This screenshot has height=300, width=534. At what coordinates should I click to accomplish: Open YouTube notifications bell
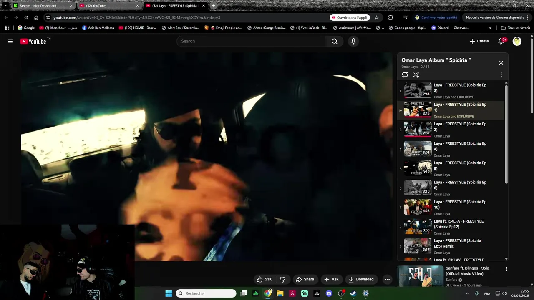click(501, 41)
